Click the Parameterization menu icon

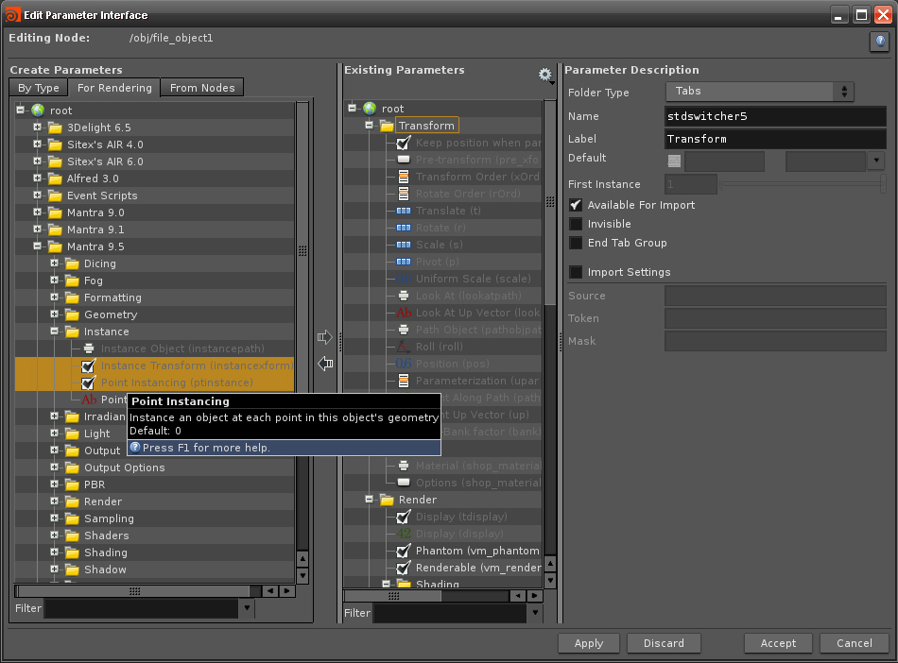404,381
